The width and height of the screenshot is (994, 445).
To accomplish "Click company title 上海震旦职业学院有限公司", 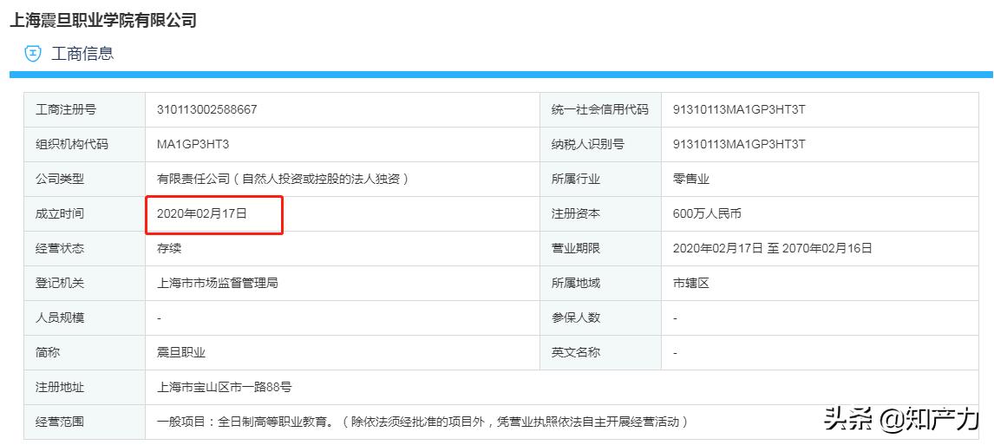I will point(103,19).
